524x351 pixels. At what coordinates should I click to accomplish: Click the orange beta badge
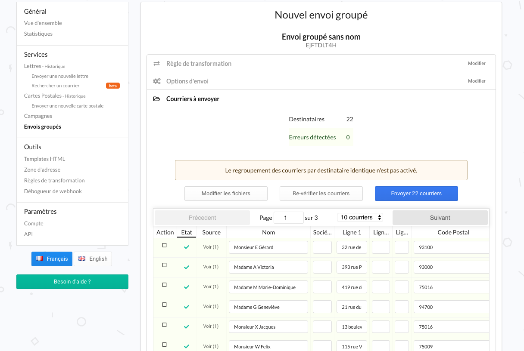pos(113,86)
